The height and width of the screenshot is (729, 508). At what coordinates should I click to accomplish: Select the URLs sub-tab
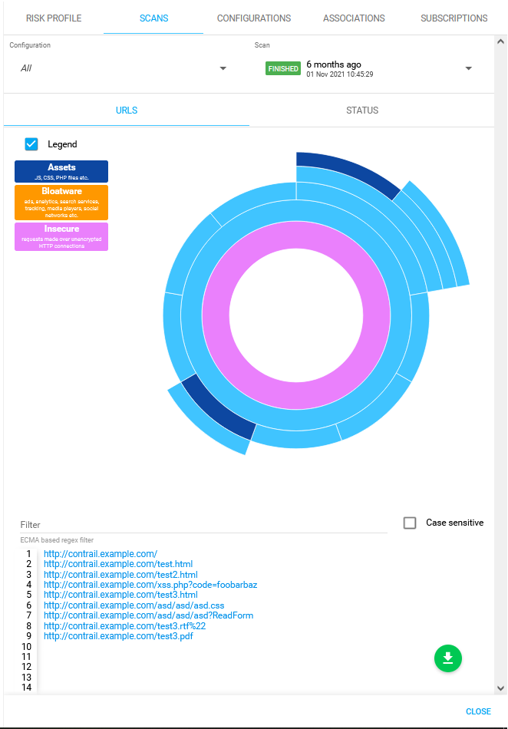127,111
